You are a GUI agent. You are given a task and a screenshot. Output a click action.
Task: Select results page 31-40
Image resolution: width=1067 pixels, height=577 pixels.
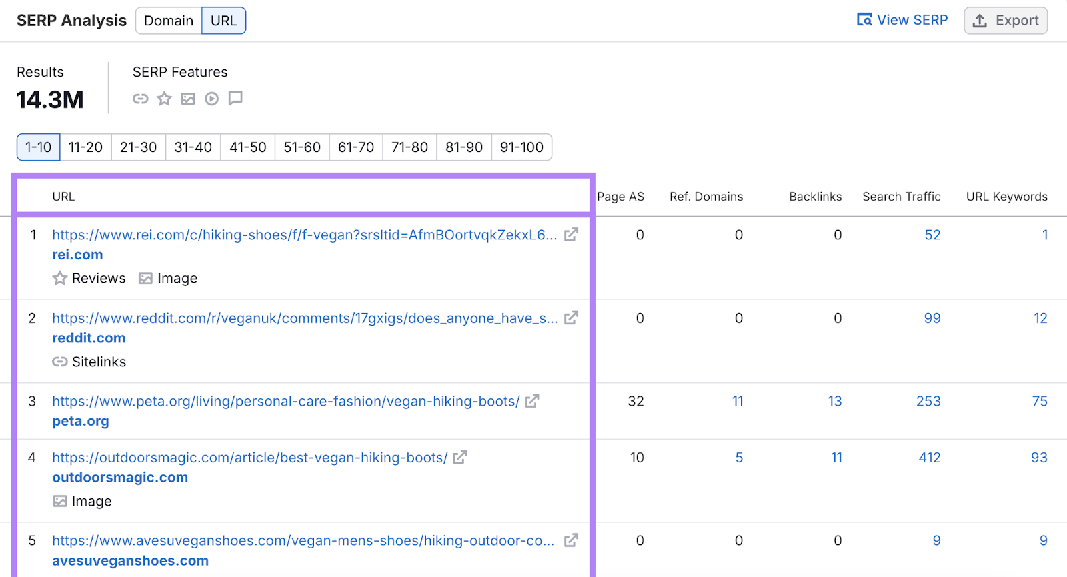(x=193, y=147)
